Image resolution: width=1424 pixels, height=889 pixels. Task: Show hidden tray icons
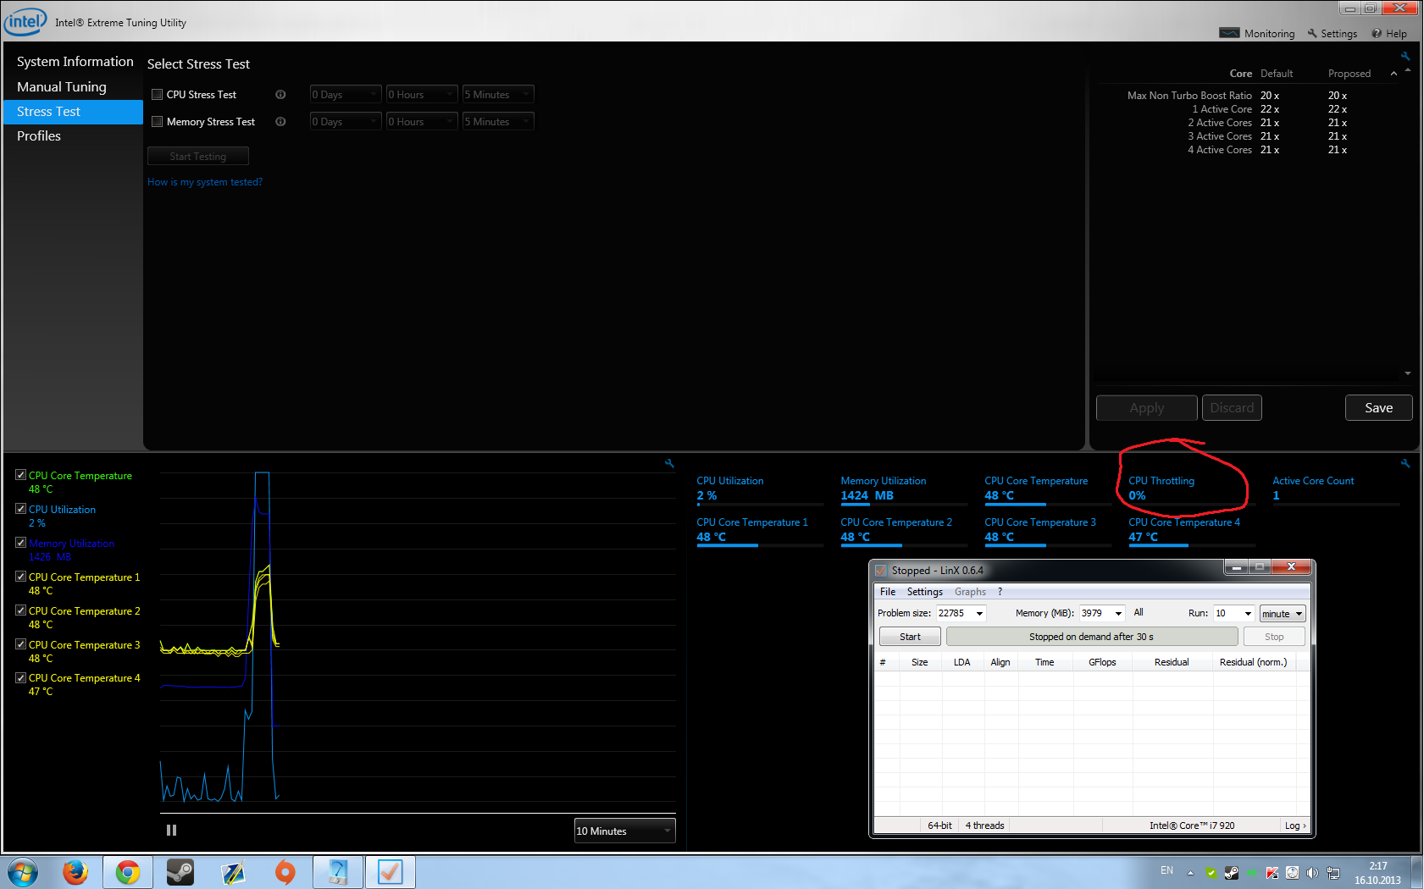pyautogui.click(x=1190, y=873)
